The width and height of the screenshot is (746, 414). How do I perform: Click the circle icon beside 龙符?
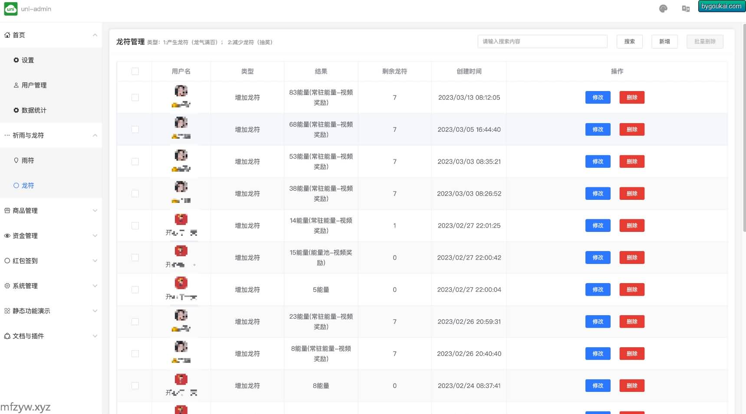tap(16, 186)
